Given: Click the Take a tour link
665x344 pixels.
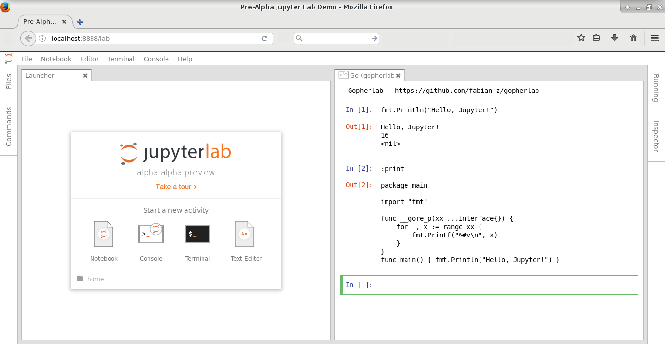Looking at the screenshot, I should [x=176, y=186].
